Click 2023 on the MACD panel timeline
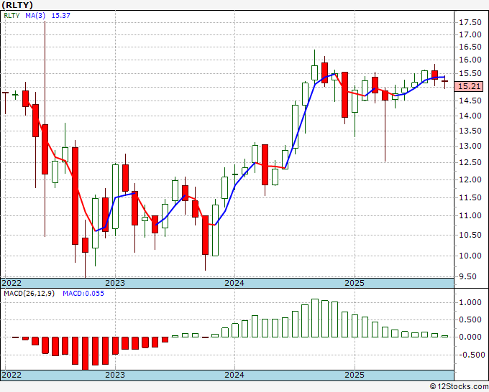Viewport: 489px width, 392px height. click(x=115, y=375)
